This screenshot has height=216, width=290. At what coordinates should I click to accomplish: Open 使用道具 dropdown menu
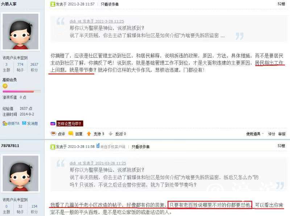point(255,134)
